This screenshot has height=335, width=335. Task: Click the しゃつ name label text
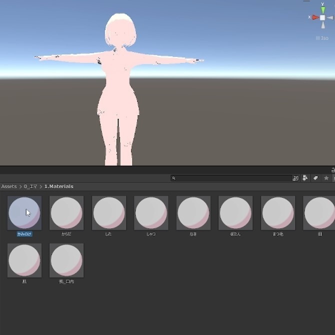click(x=151, y=234)
